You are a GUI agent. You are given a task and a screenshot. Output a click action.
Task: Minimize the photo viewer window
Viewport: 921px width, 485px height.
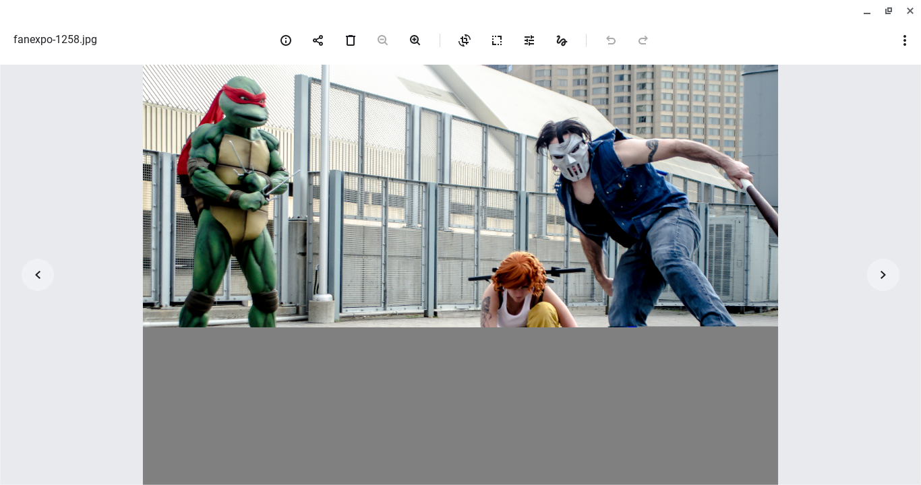(x=867, y=11)
